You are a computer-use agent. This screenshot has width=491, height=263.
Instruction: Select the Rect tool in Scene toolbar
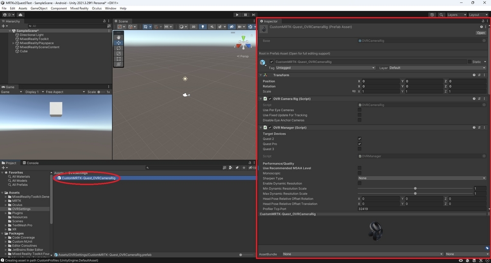119,59
